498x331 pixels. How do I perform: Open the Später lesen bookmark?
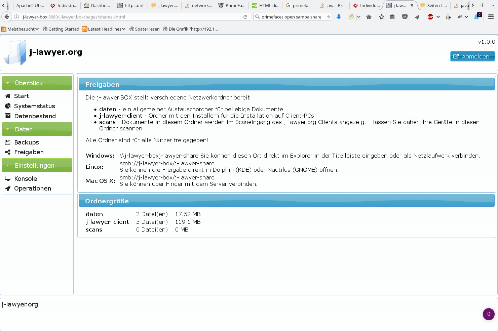coord(145,29)
